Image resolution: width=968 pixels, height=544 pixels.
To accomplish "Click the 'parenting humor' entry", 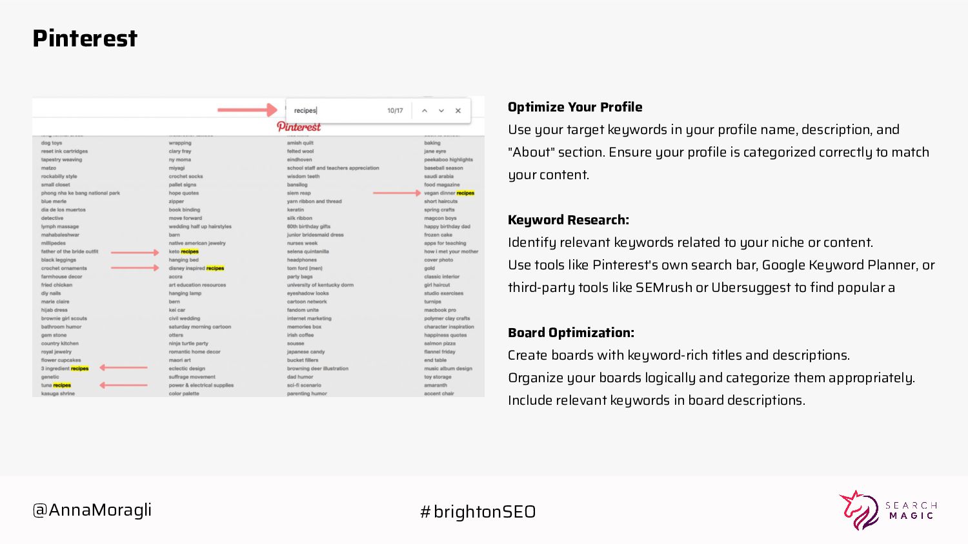I will (307, 394).
